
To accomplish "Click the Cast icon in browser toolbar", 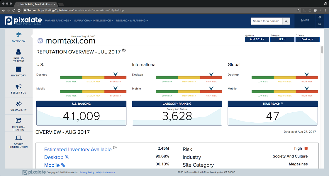I will [x=305, y=10].
